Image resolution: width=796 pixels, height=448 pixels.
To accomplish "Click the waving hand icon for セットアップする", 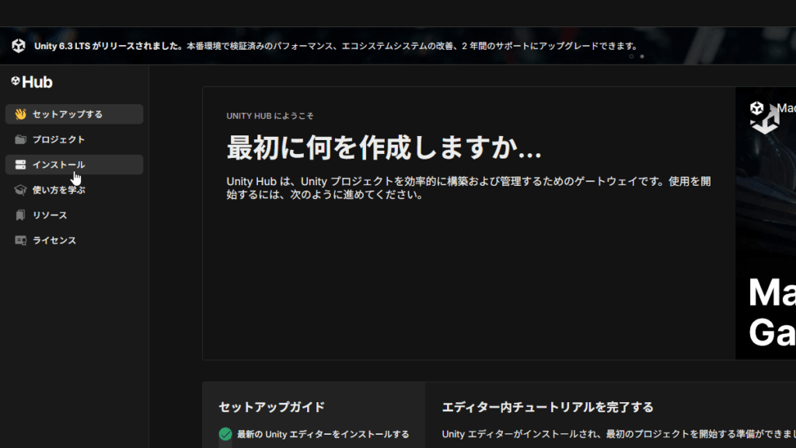I will pyautogui.click(x=20, y=114).
